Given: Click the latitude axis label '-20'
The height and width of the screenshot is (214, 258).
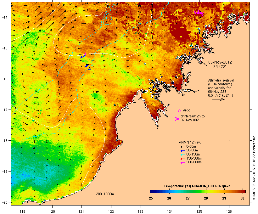Looking at the screenshot, I should tap(4, 202).
